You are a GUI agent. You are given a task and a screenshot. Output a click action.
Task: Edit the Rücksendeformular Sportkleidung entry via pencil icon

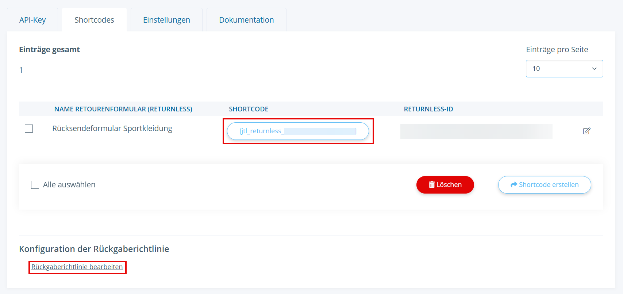click(x=587, y=131)
